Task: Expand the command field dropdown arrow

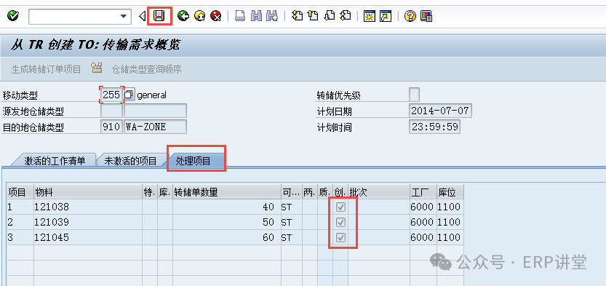Action: [123, 16]
